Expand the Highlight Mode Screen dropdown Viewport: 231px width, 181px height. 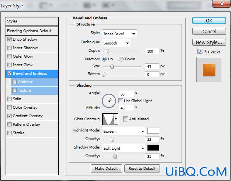click(x=124, y=131)
